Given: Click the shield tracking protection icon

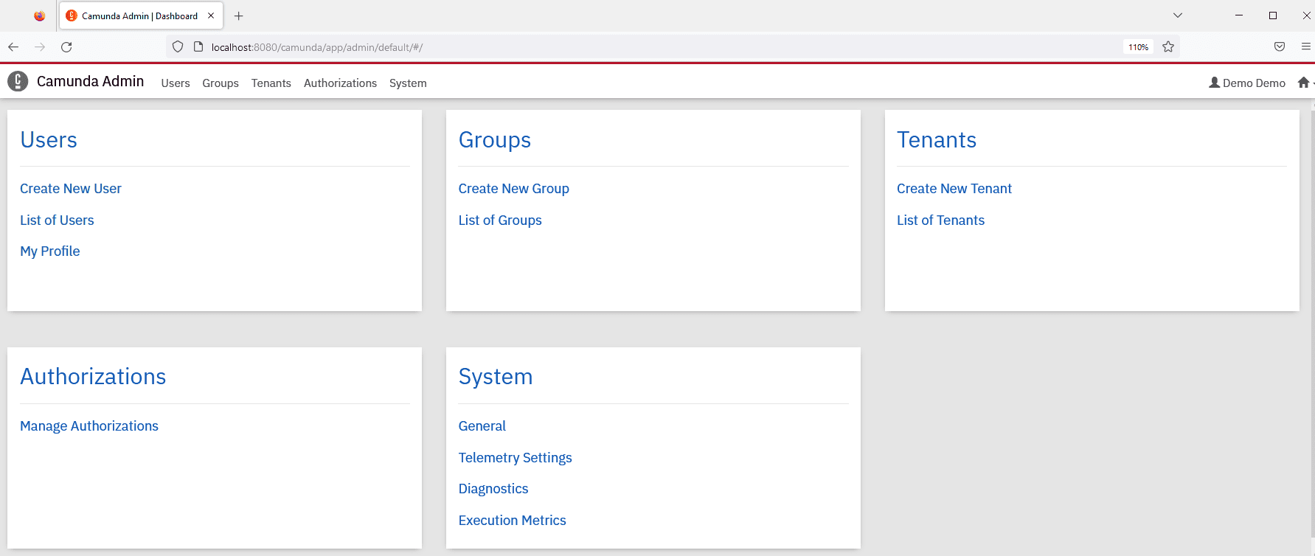Looking at the screenshot, I should 178,47.
